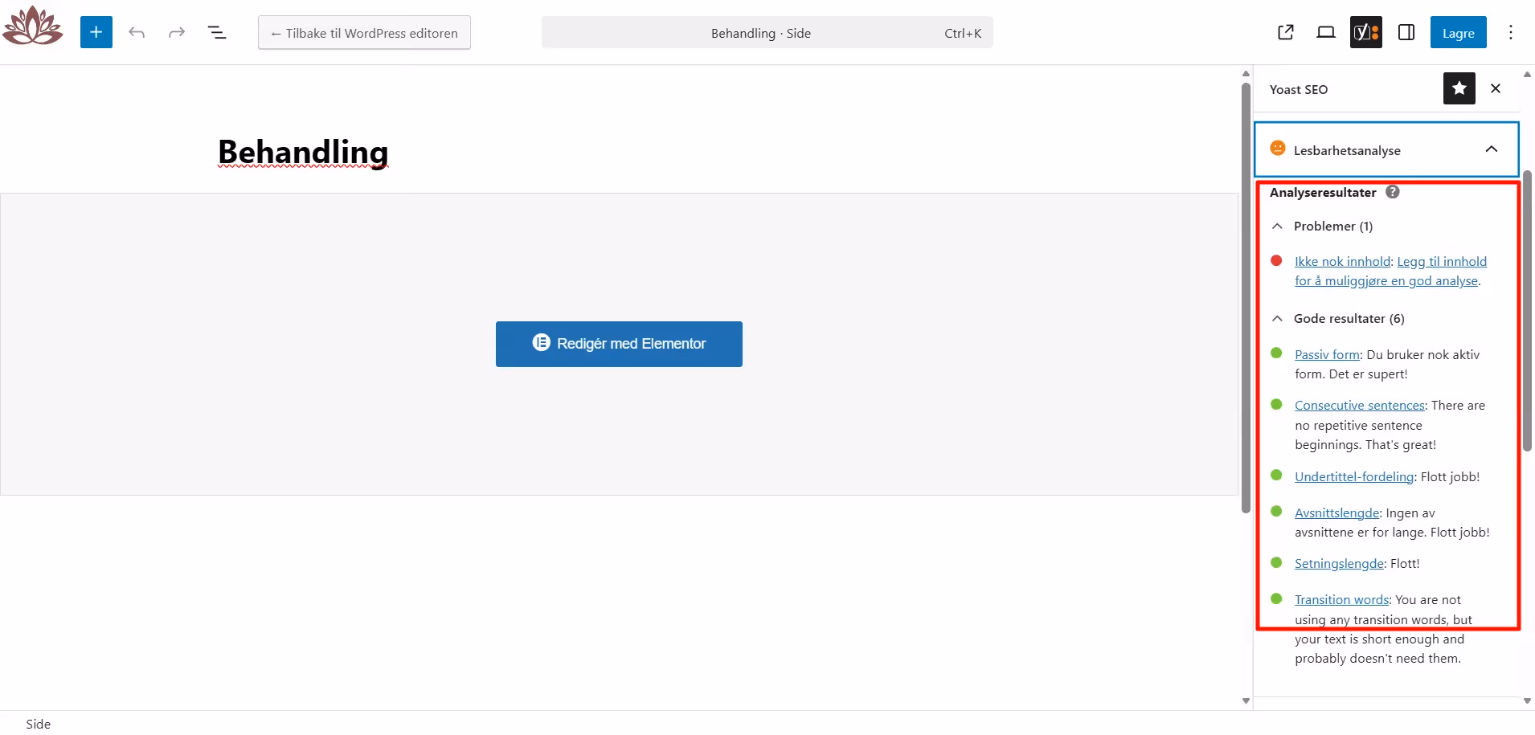Screen dimensions: 1535x735
Task: Open the Ikke nok innhold link
Action: click(1342, 262)
